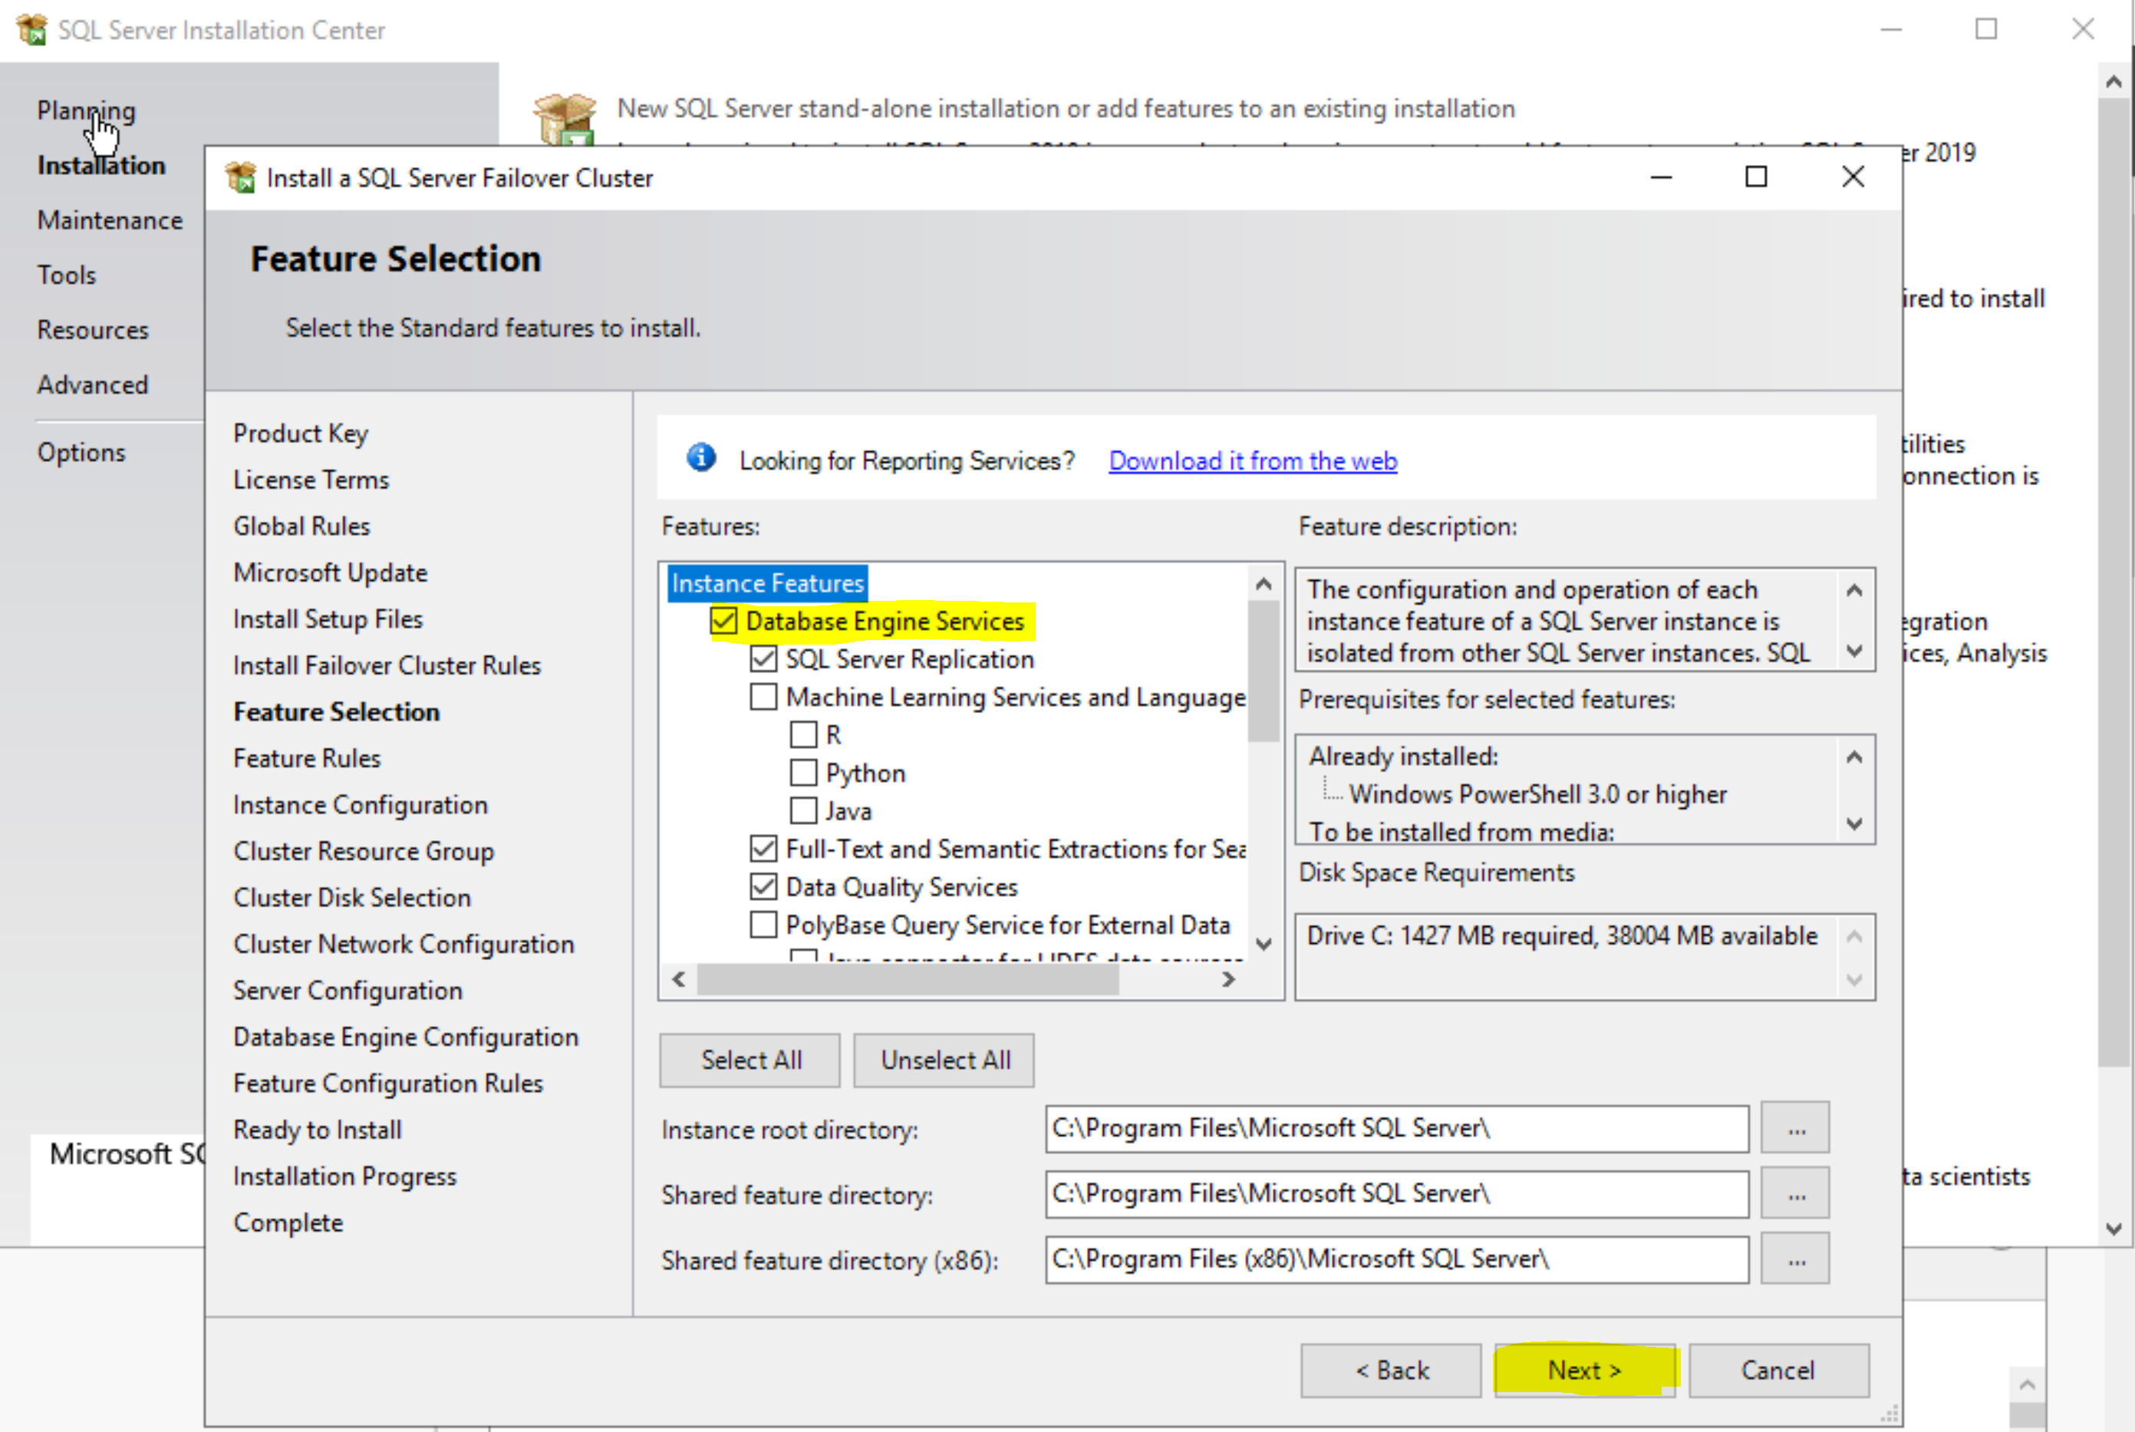Uncheck SQL Server Replication
This screenshot has height=1432, width=2135.
(x=763, y=658)
